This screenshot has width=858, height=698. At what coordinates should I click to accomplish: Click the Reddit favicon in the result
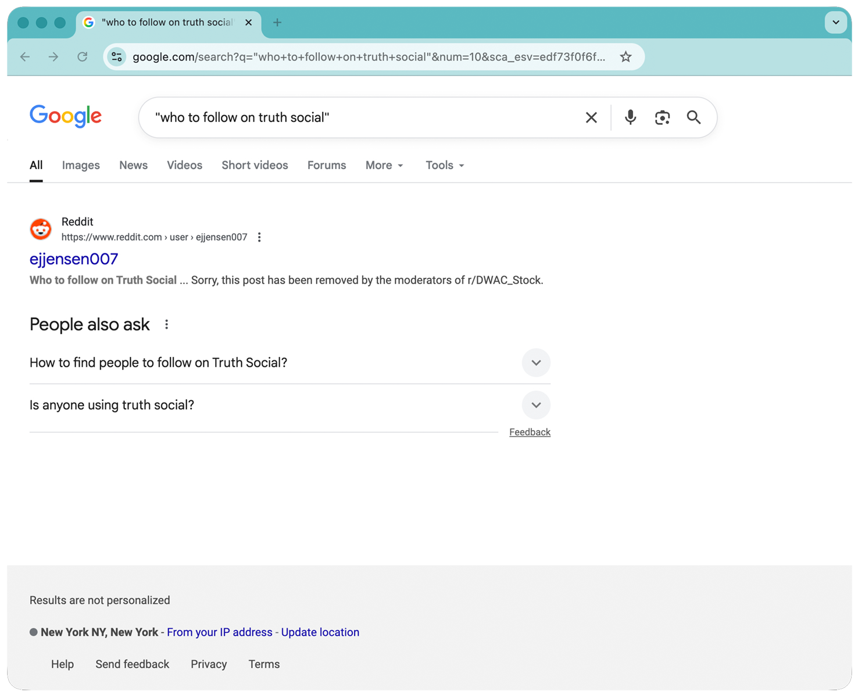point(41,229)
